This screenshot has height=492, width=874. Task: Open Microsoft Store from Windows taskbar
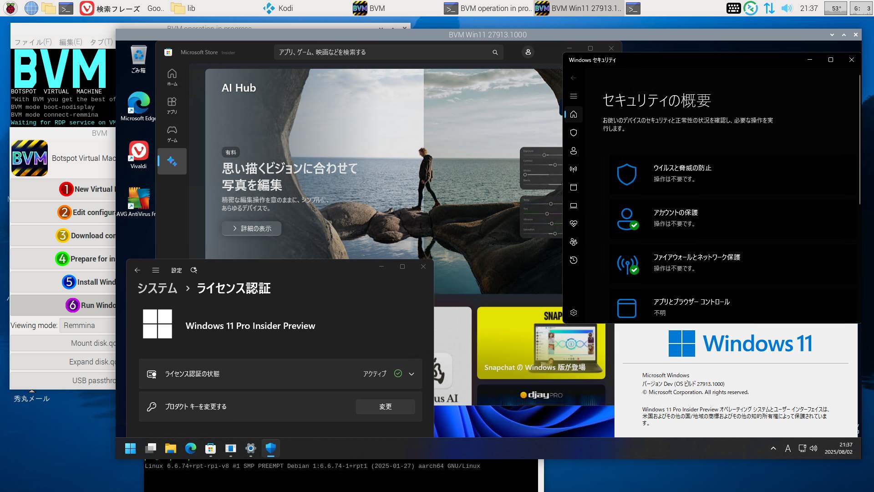pyautogui.click(x=210, y=449)
